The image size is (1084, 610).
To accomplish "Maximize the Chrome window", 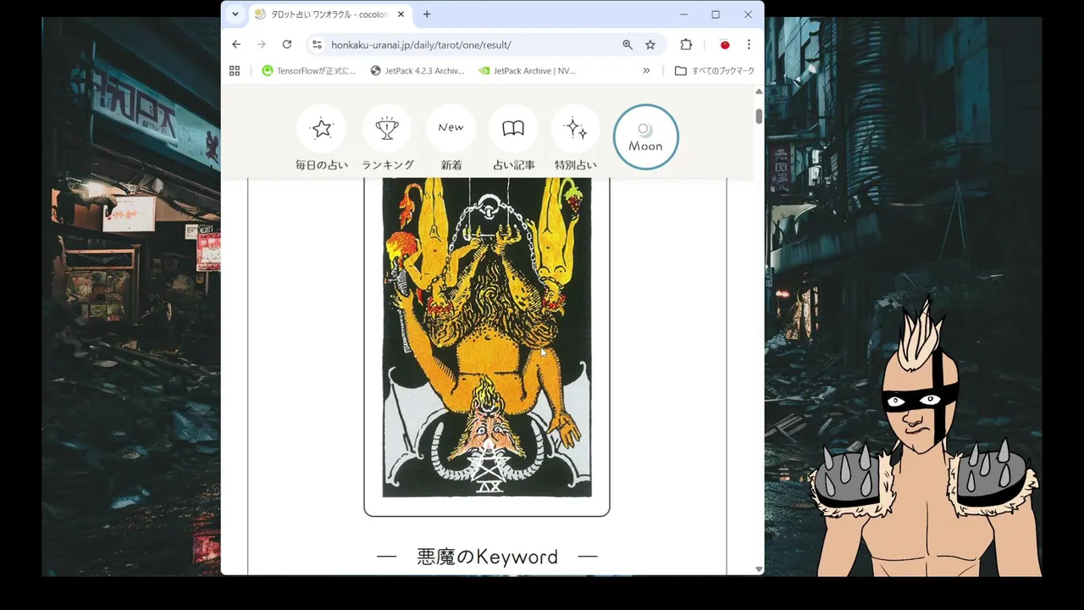I will click(716, 14).
